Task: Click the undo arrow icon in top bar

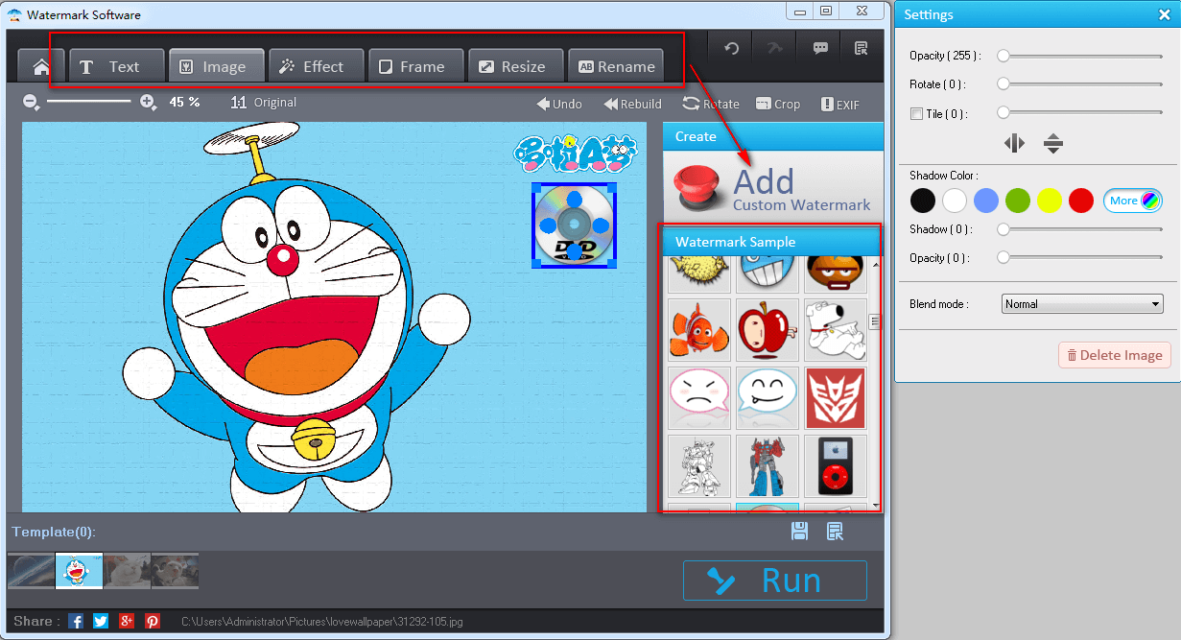Action: (731, 48)
